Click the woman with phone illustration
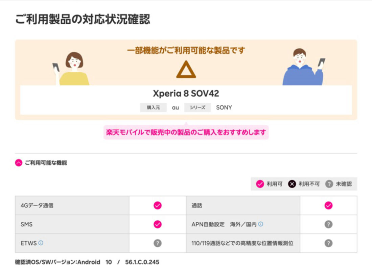 point(71,69)
